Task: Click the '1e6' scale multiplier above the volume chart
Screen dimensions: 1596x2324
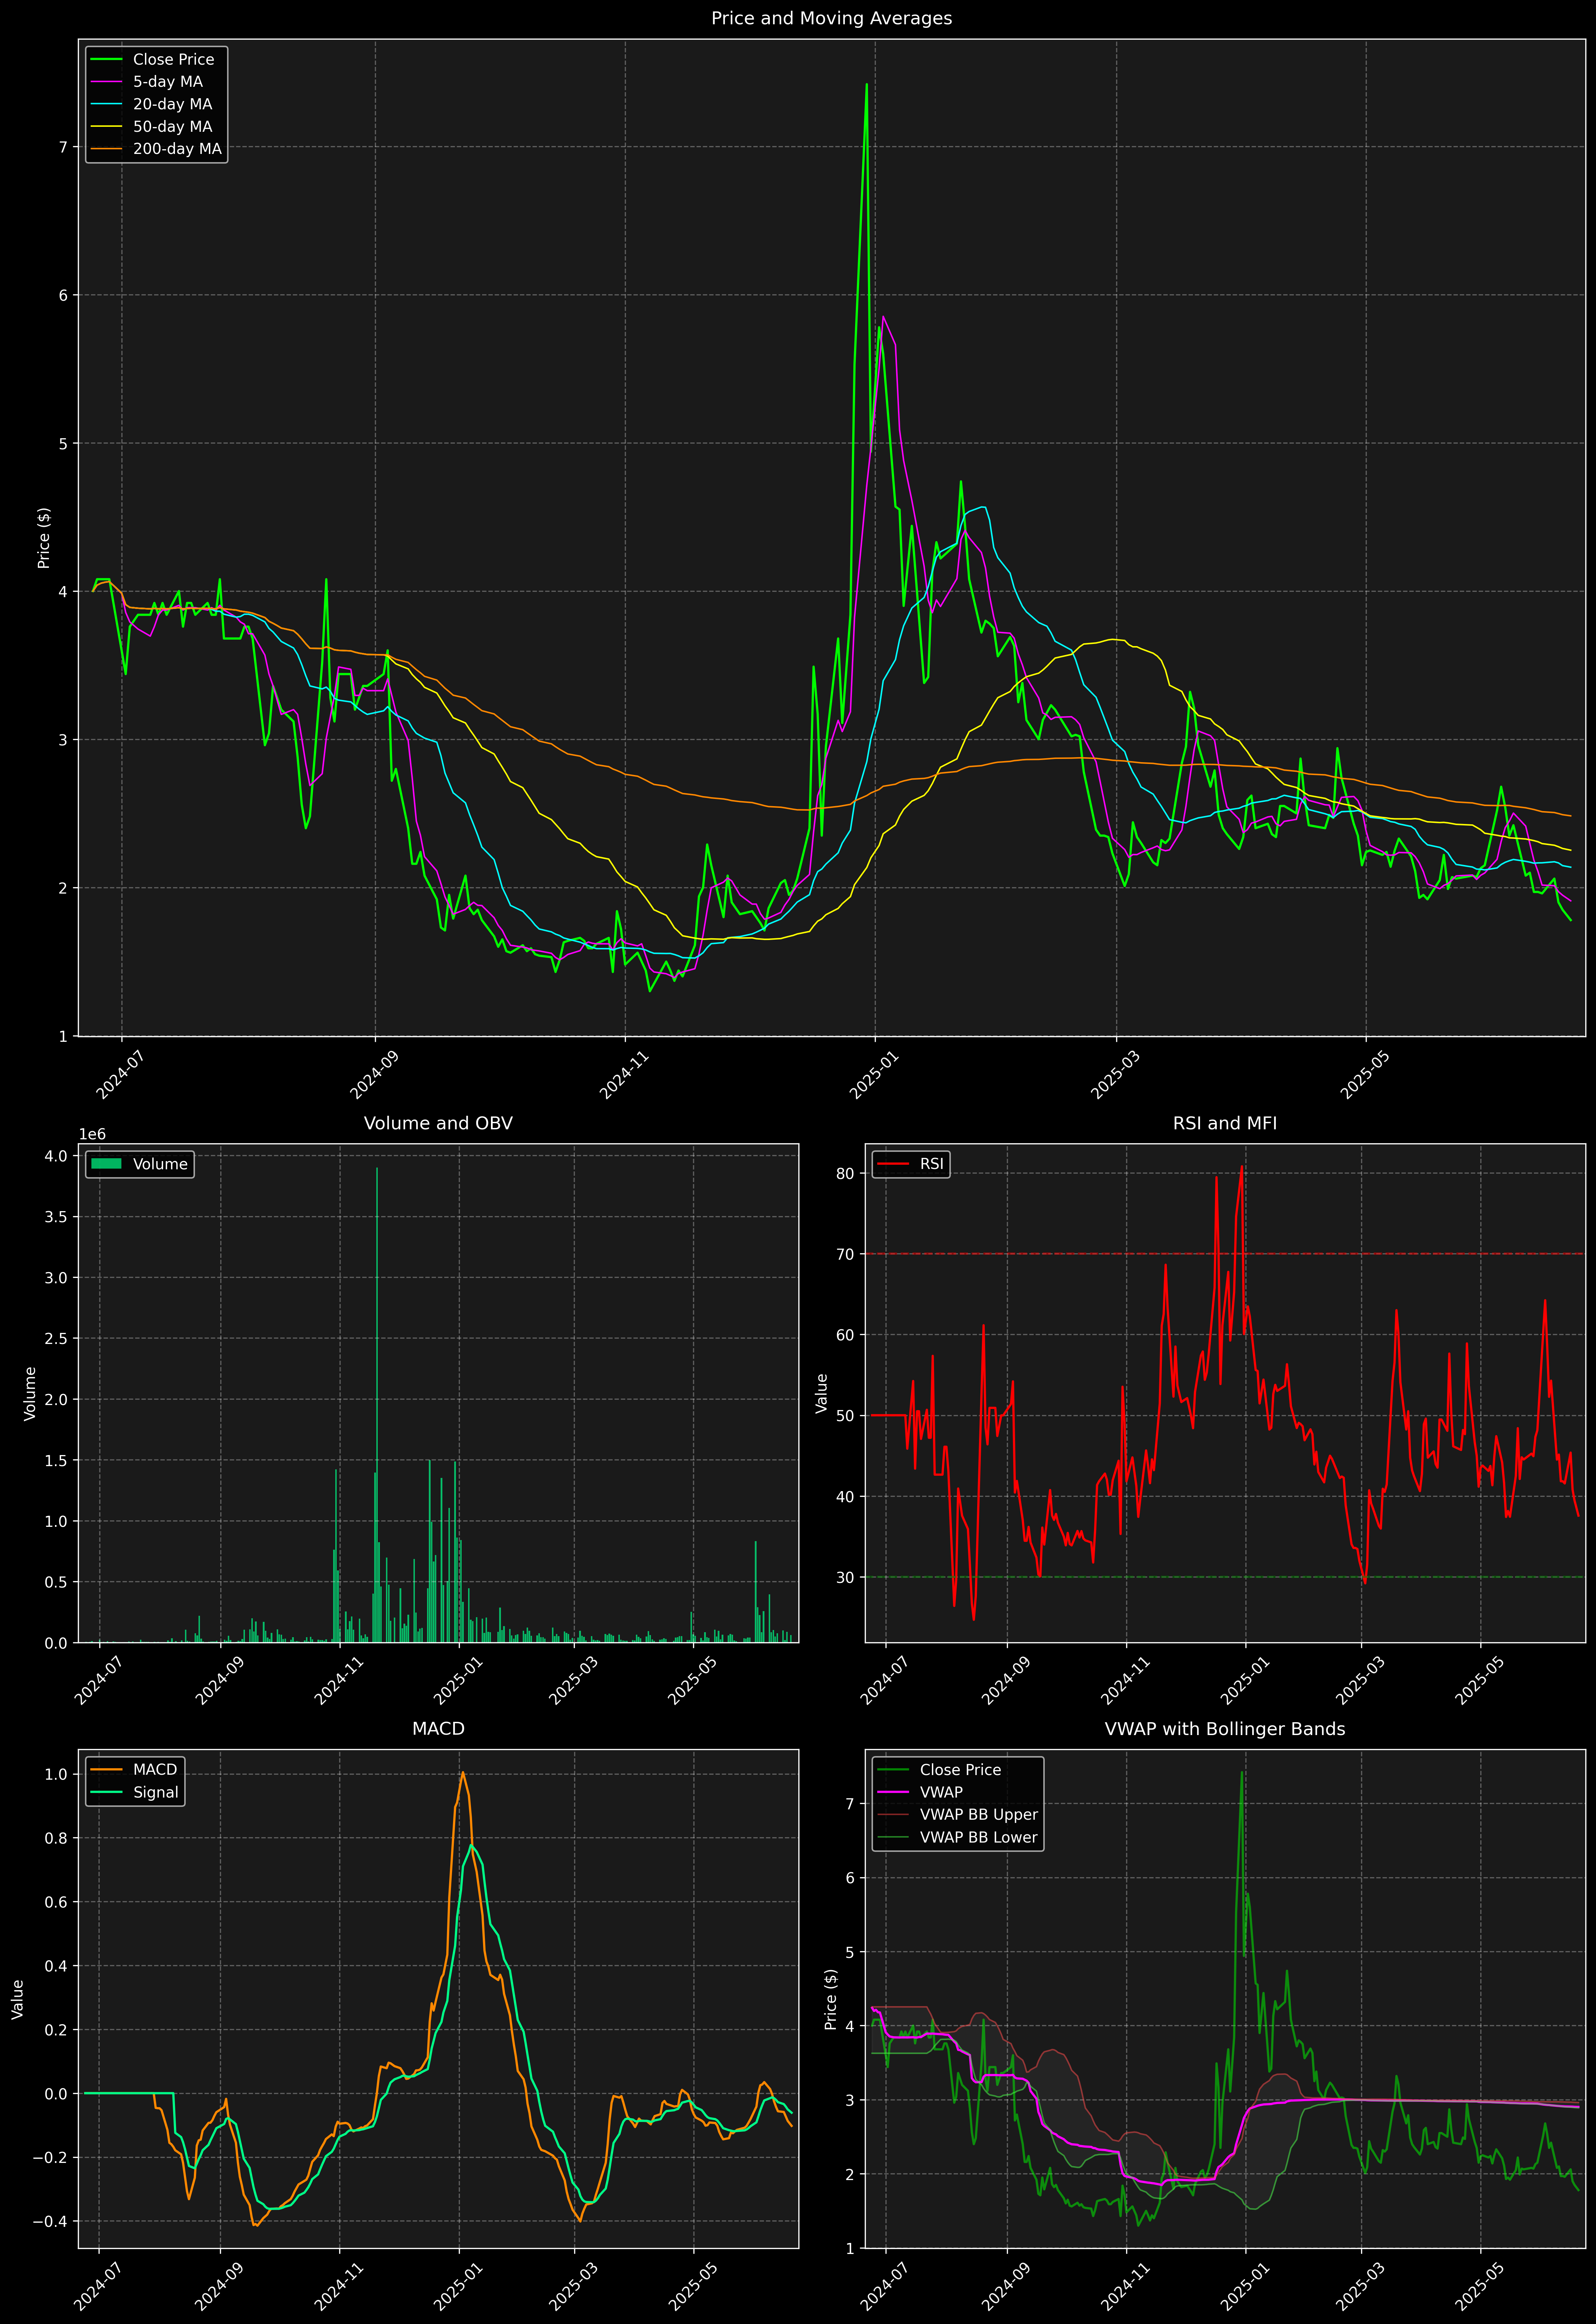Action: pos(92,1134)
